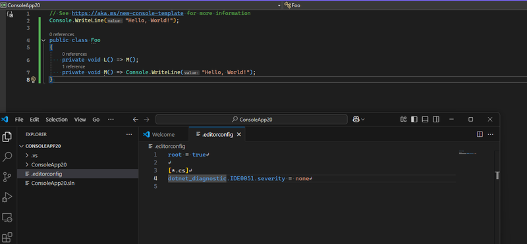Click 'L()' method name on line 6
Viewport: 527px width, 244px height.
pos(108,60)
